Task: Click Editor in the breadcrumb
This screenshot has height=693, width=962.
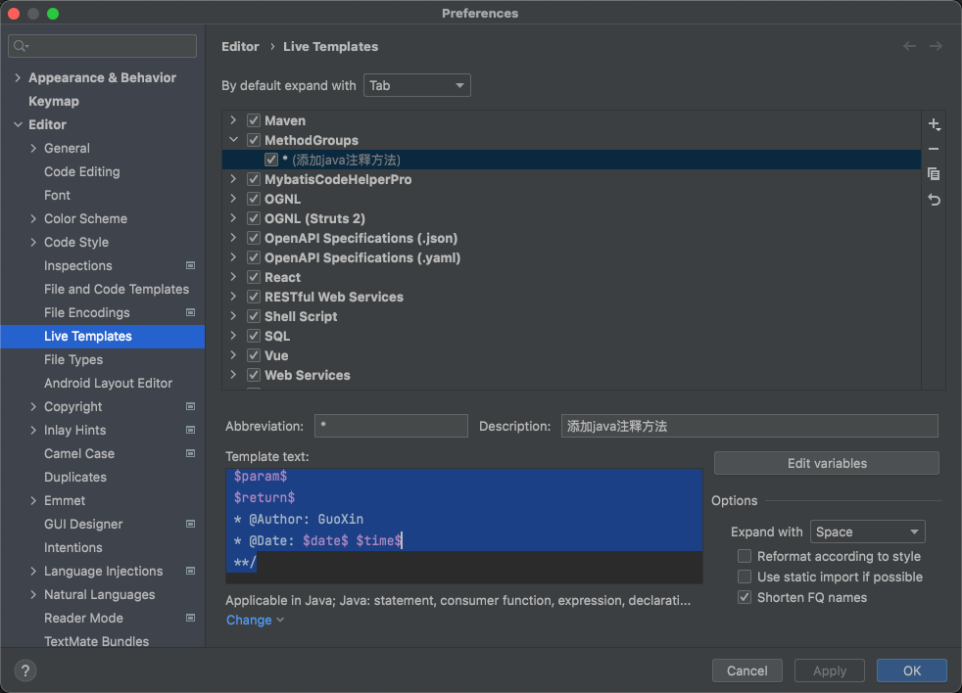Action: [x=241, y=47]
